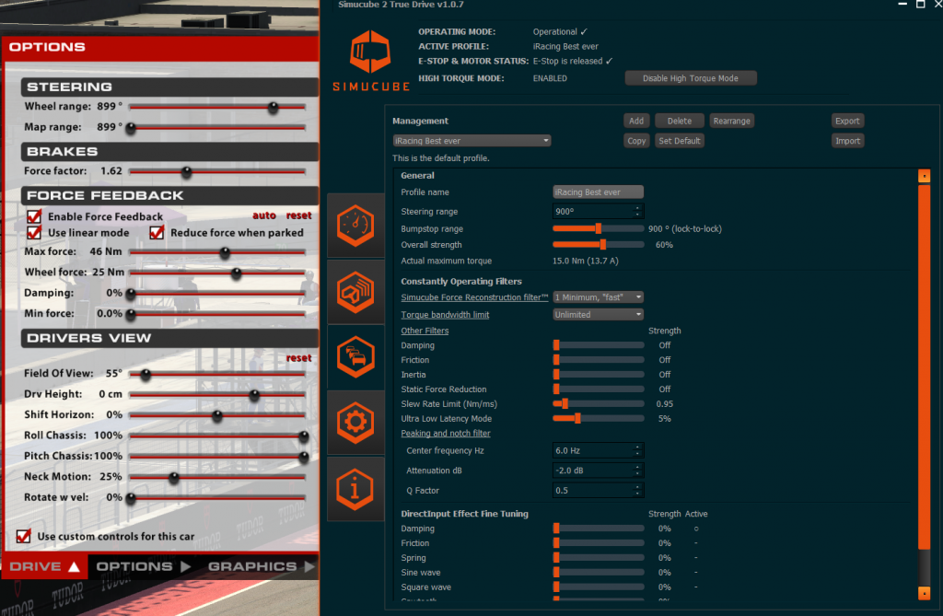Click the DirectInput Sine wave slider

coord(599,572)
